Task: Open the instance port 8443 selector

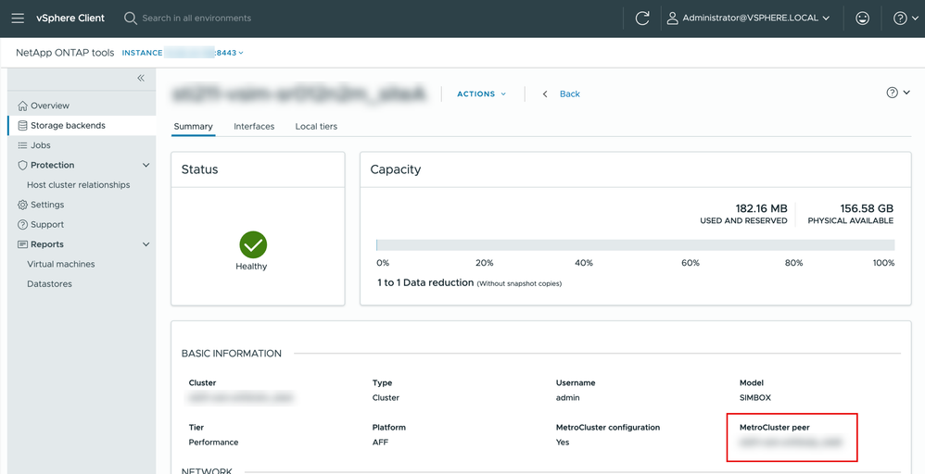Action: (x=229, y=53)
